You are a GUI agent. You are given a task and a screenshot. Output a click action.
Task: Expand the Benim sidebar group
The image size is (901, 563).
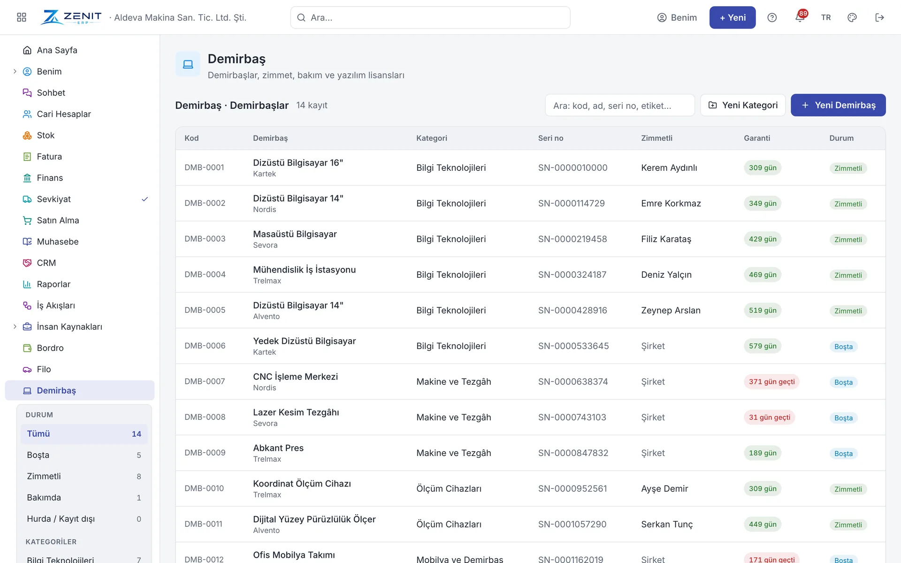(x=15, y=71)
